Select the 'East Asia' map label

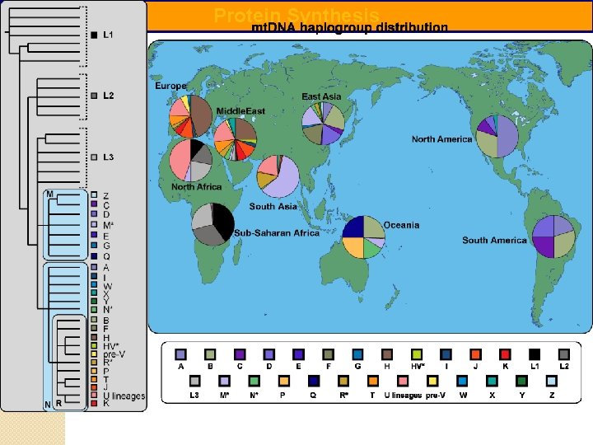click(x=321, y=96)
